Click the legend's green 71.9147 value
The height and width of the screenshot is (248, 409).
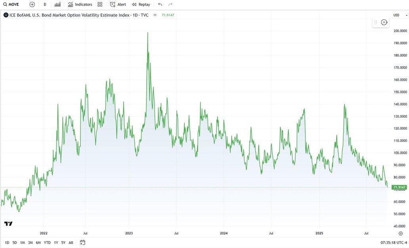[x=168, y=15]
